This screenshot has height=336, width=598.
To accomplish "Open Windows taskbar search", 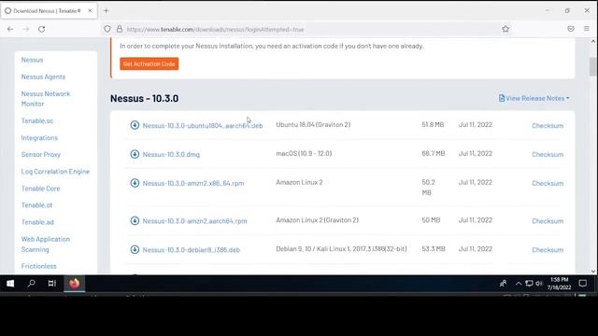I will click(x=31, y=284).
